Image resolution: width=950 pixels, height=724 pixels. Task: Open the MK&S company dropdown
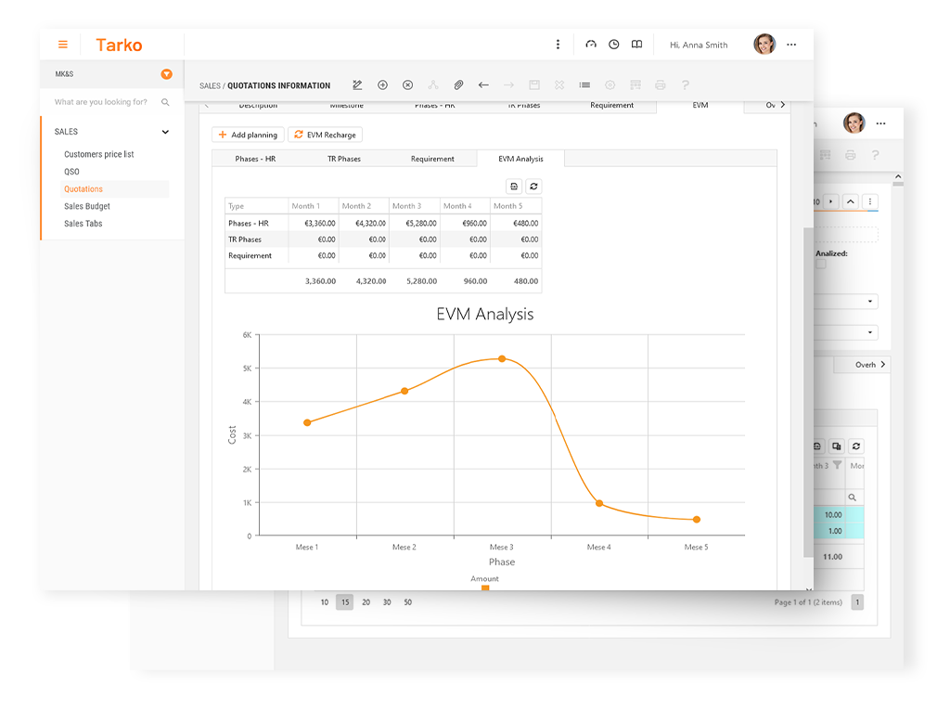coord(166,74)
